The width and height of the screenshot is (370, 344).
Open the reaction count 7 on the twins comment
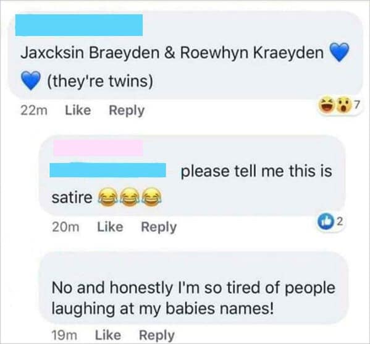[357, 105]
